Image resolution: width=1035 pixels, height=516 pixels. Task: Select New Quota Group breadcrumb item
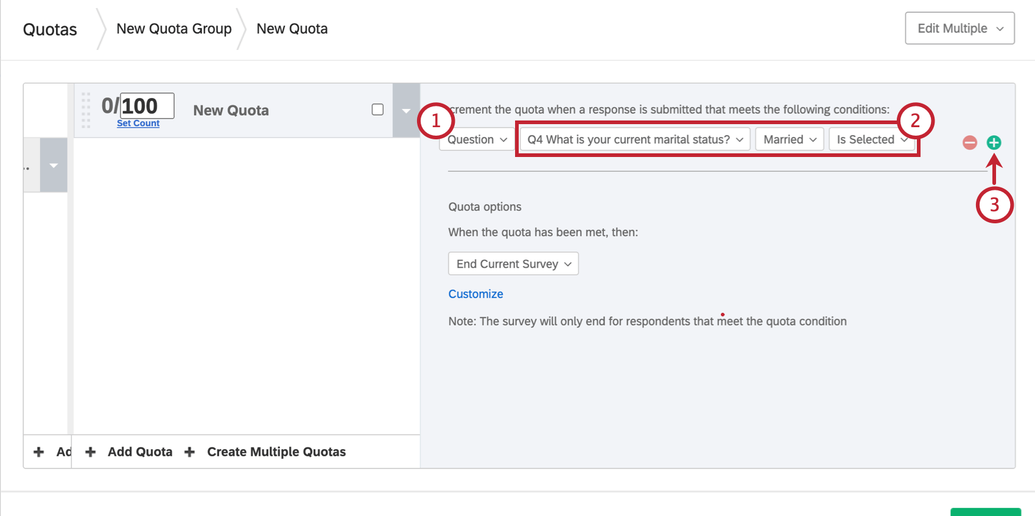pyautogui.click(x=174, y=29)
